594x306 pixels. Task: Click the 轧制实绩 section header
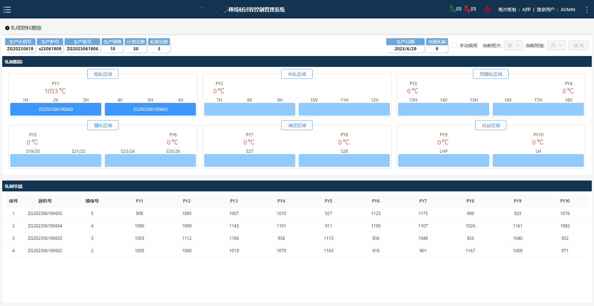coord(297,186)
